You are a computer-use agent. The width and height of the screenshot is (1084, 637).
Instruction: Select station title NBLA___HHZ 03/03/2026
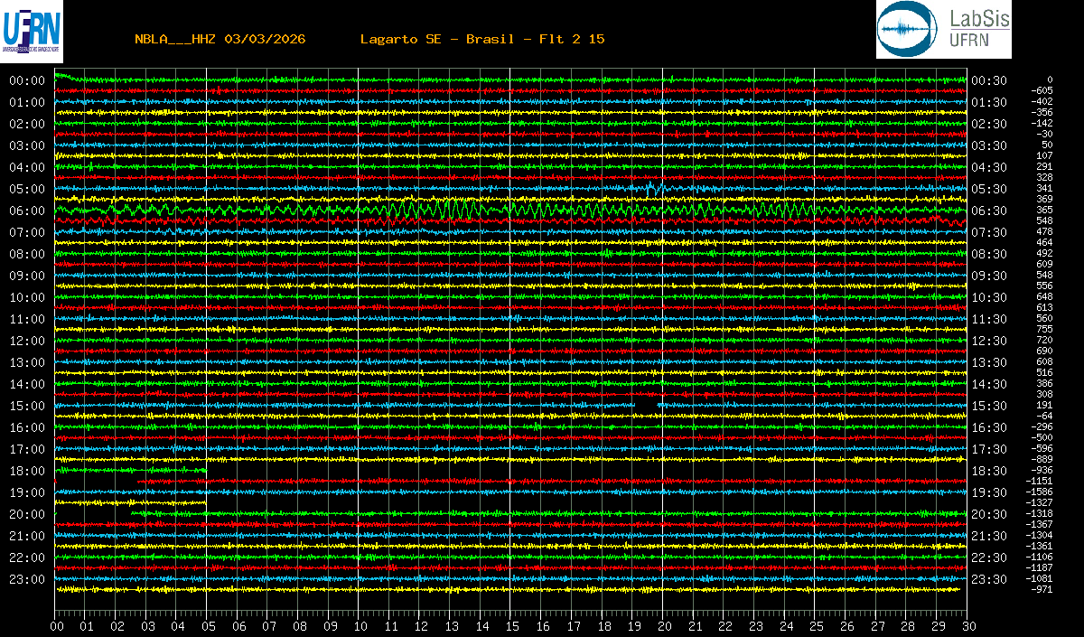pyautogui.click(x=220, y=39)
